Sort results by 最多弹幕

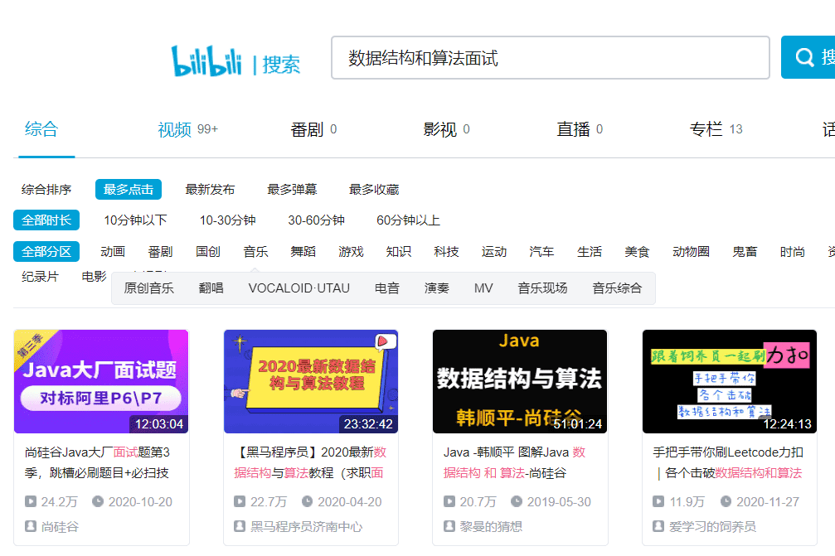pos(292,190)
